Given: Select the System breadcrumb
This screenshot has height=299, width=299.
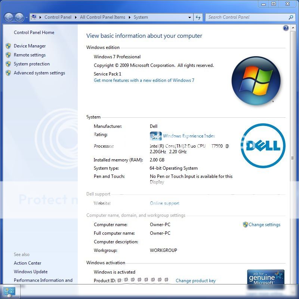Looking at the screenshot, I should click(141, 17).
